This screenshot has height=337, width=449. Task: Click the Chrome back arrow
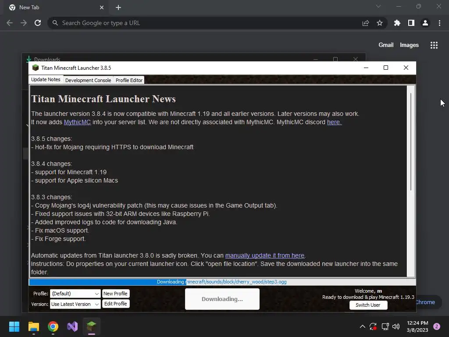coord(10,23)
